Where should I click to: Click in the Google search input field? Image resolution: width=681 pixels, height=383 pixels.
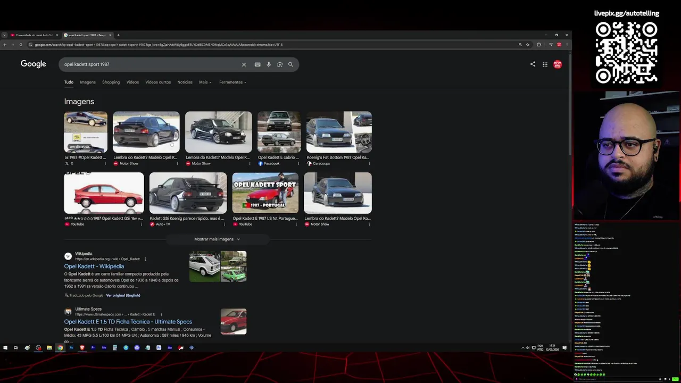152,64
